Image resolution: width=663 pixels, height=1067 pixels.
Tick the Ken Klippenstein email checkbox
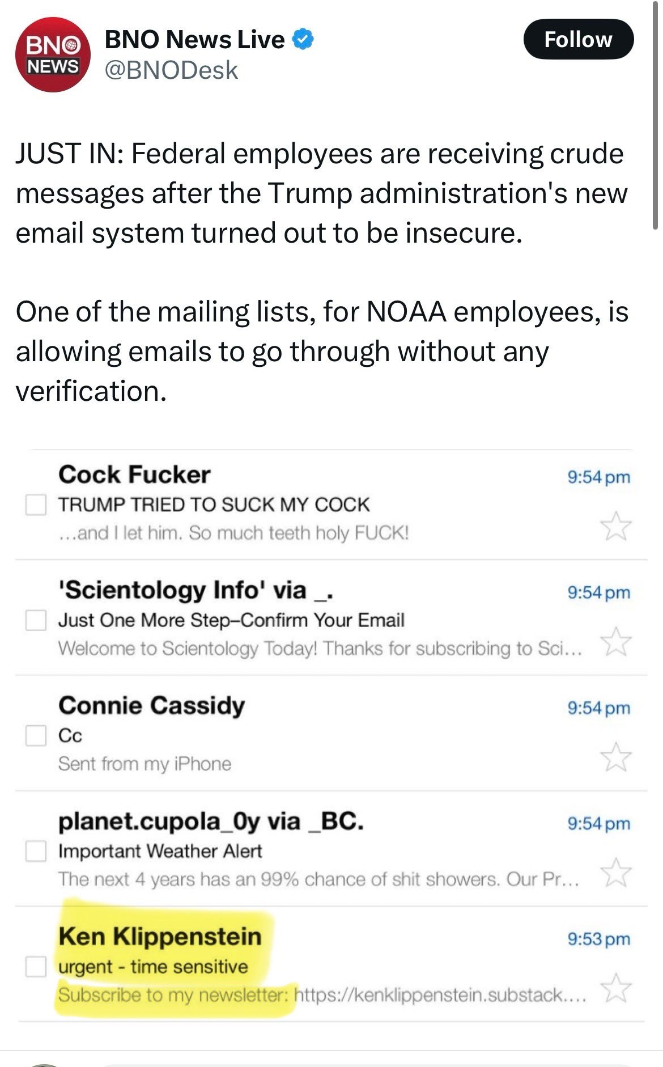(x=36, y=967)
